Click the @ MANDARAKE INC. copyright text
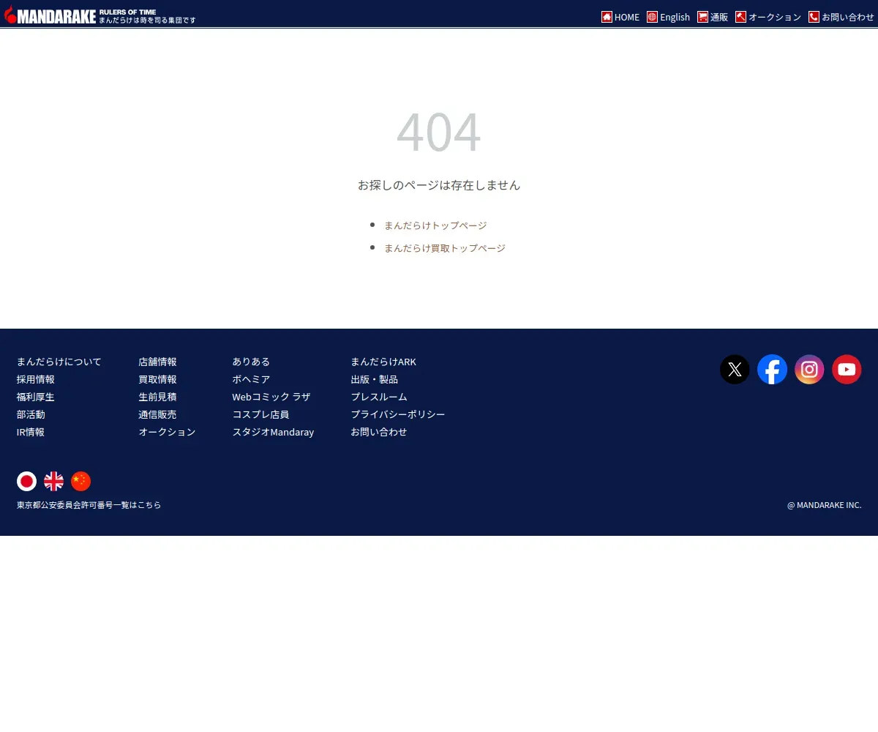Viewport: 878px width, 732px height. [x=824, y=505]
